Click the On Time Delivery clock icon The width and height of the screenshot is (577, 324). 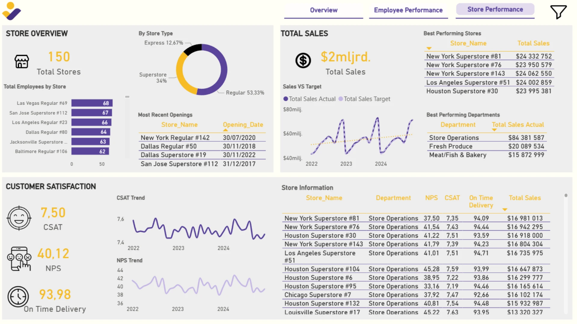(18, 297)
